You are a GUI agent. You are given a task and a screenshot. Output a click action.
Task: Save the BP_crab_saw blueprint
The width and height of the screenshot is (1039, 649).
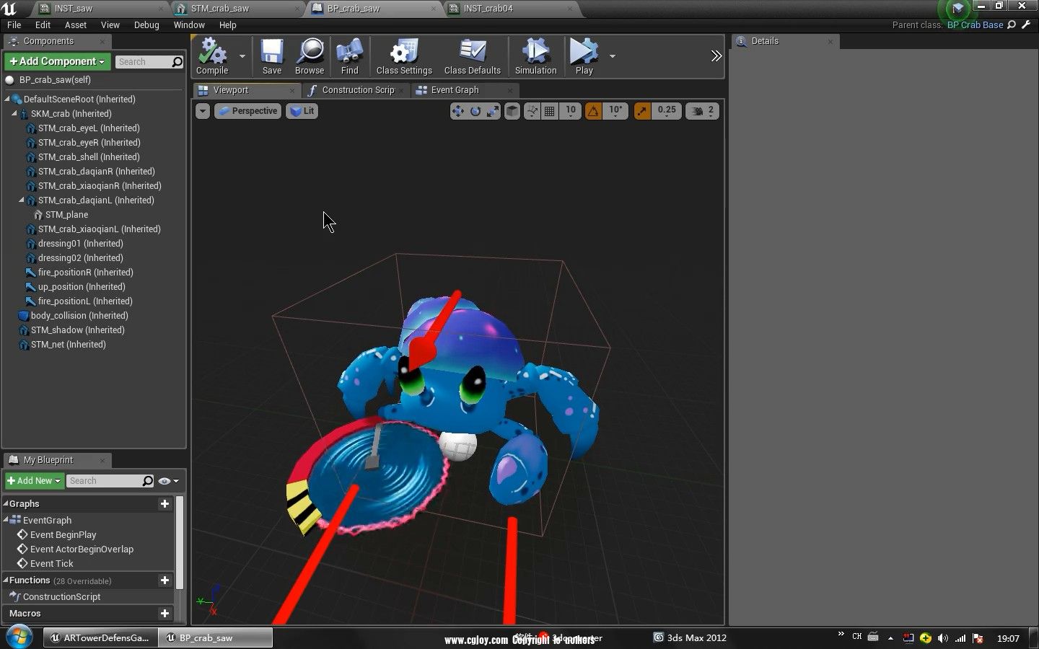(x=272, y=56)
